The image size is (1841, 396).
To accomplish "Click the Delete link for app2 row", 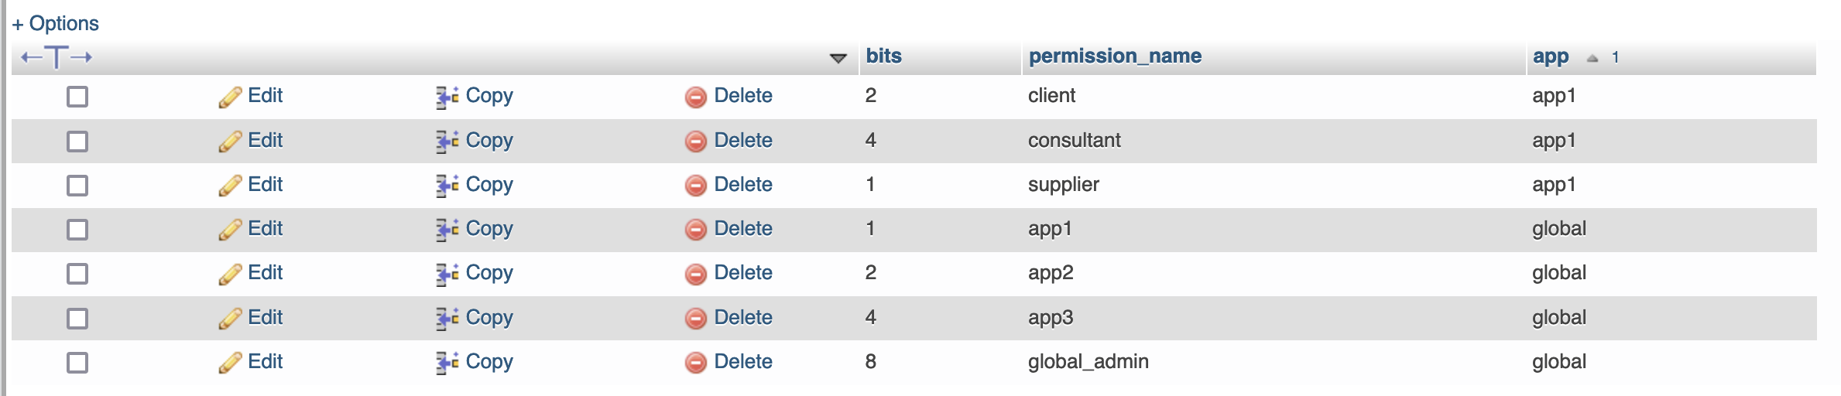I will 742,273.
